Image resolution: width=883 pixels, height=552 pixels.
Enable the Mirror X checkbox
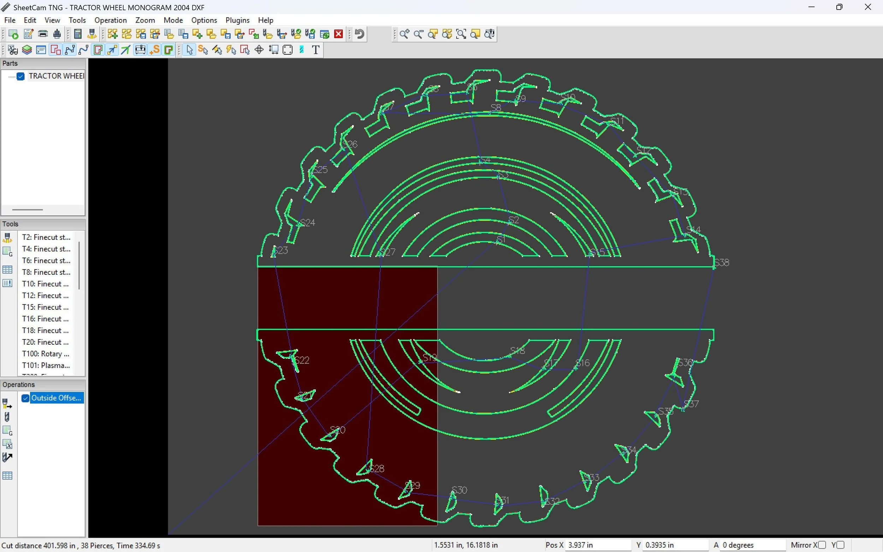[822, 545]
